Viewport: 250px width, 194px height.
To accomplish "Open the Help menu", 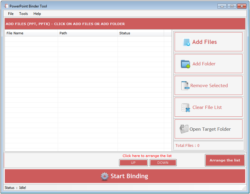I will (37, 14).
